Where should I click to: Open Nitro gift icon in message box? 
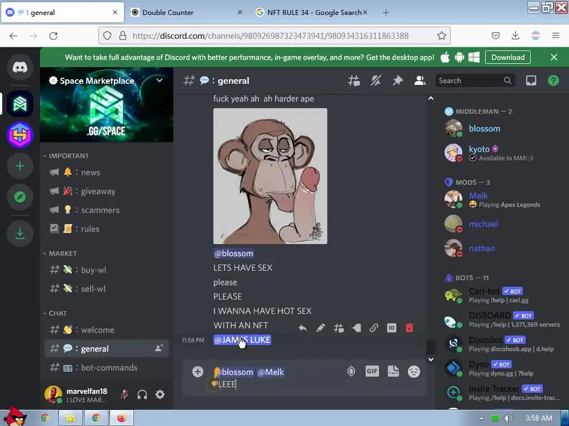click(x=351, y=371)
